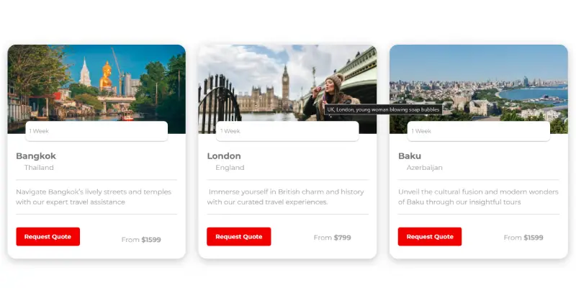Click the Azerbaijan country label

click(424, 168)
